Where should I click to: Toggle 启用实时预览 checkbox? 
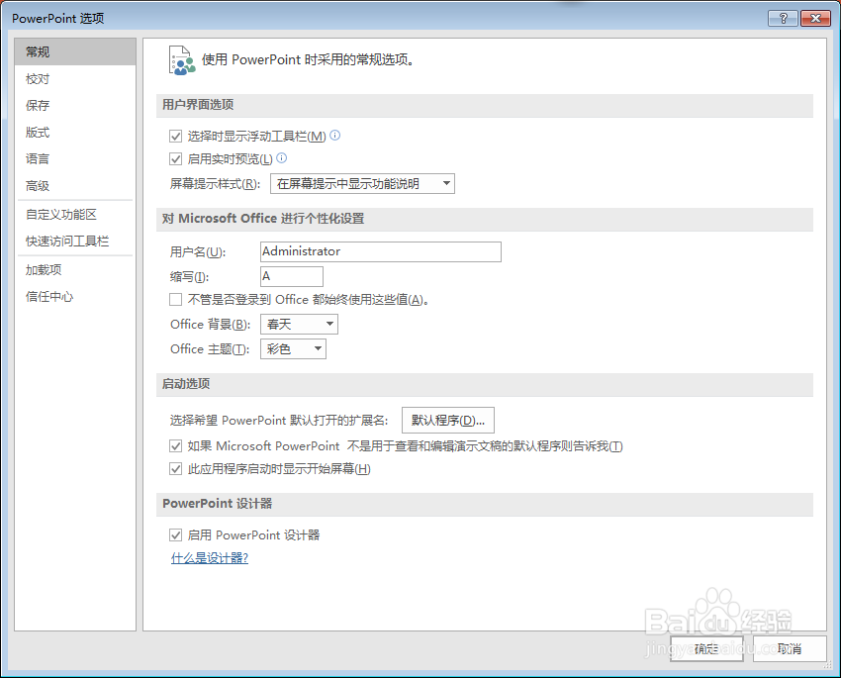[x=175, y=158]
